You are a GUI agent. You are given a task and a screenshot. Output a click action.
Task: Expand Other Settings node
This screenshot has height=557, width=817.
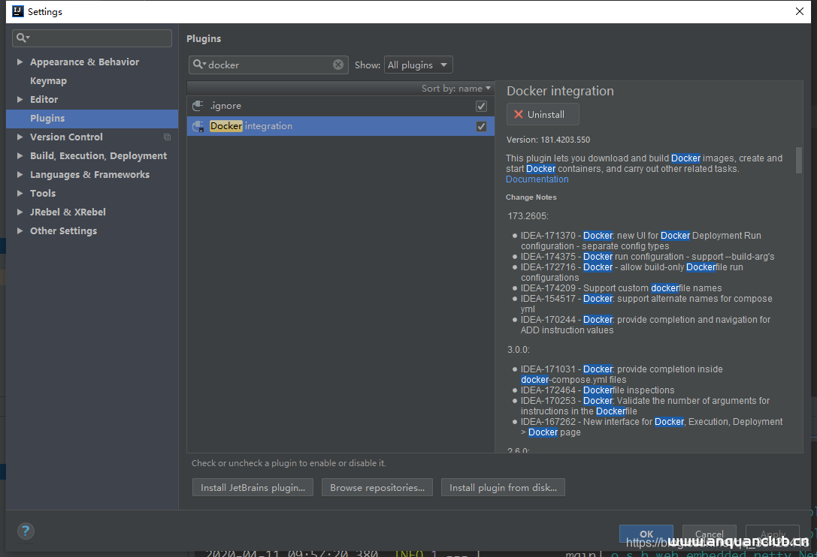pyautogui.click(x=20, y=230)
